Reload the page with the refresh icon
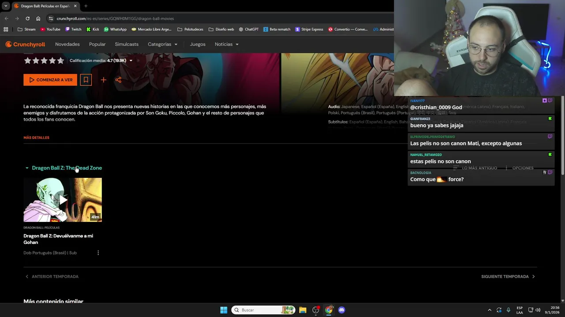Image resolution: width=565 pixels, height=317 pixels. point(27,18)
